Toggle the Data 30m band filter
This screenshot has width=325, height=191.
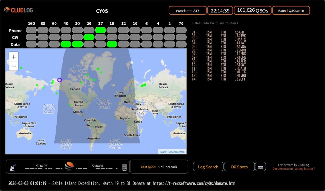pos(77,44)
